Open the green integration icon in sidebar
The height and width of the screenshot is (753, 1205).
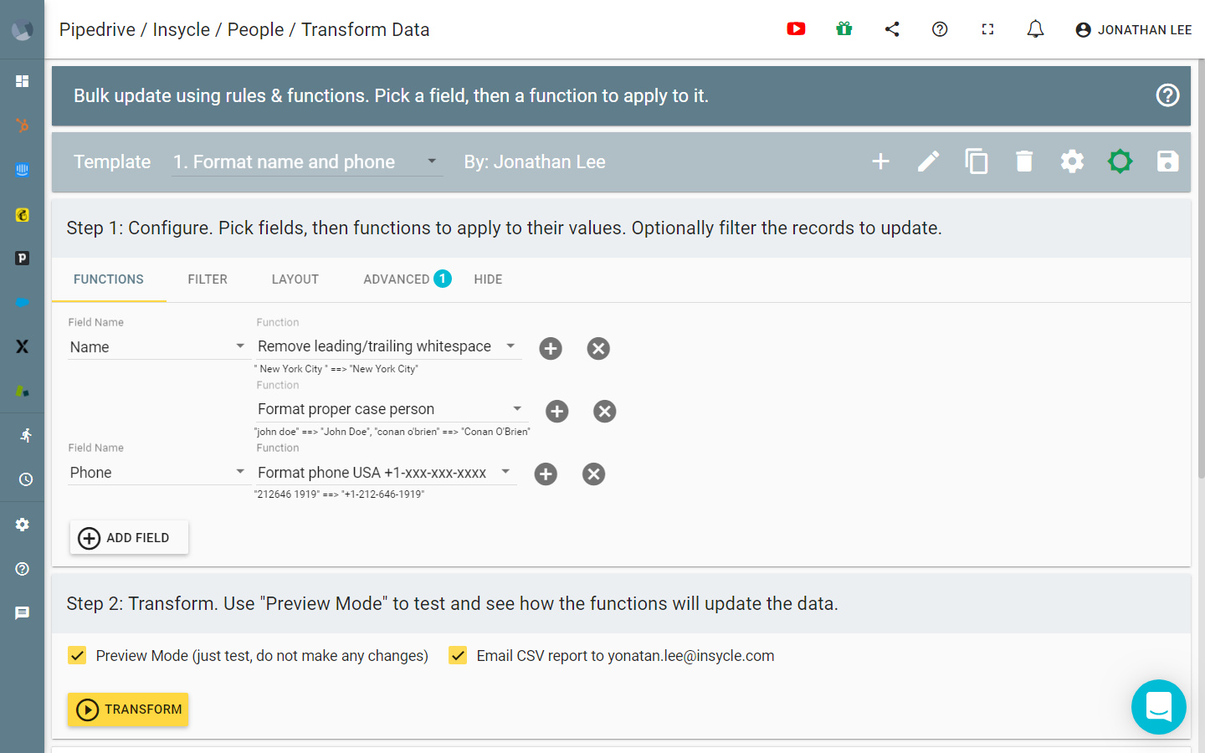pos(23,391)
